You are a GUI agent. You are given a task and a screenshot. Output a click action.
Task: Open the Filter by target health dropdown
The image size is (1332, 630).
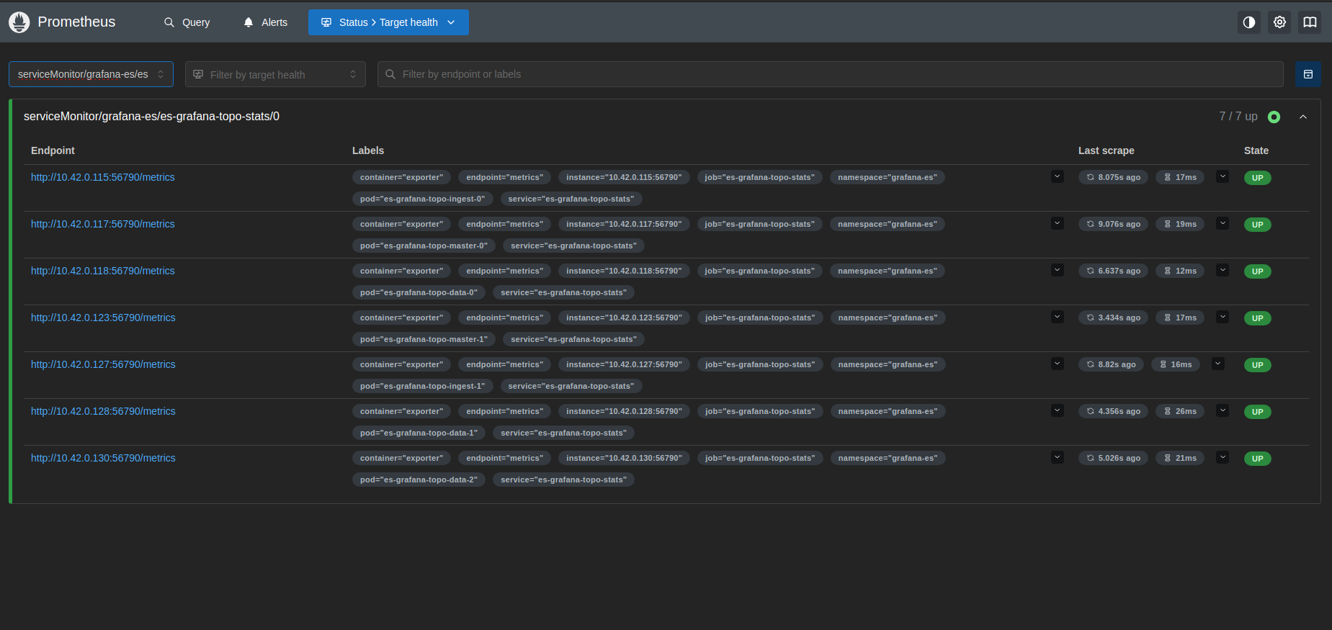275,74
